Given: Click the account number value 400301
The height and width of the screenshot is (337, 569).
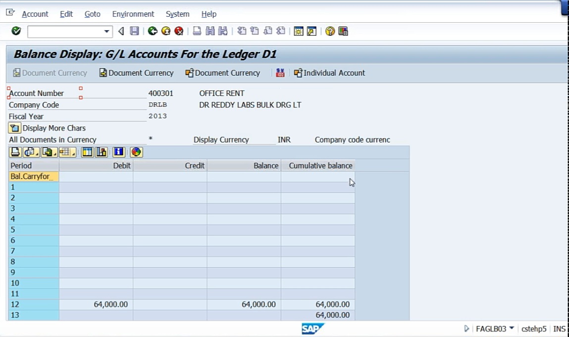Looking at the screenshot, I should (x=161, y=93).
